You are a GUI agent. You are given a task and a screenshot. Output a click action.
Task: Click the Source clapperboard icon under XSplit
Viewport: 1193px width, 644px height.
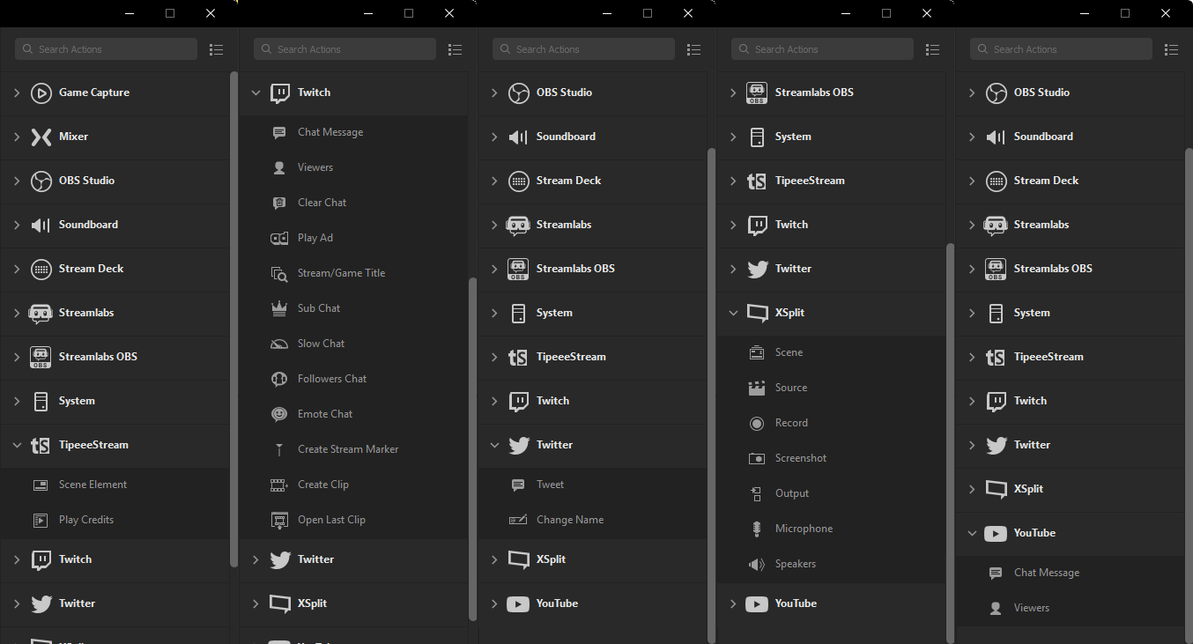(x=756, y=388)
